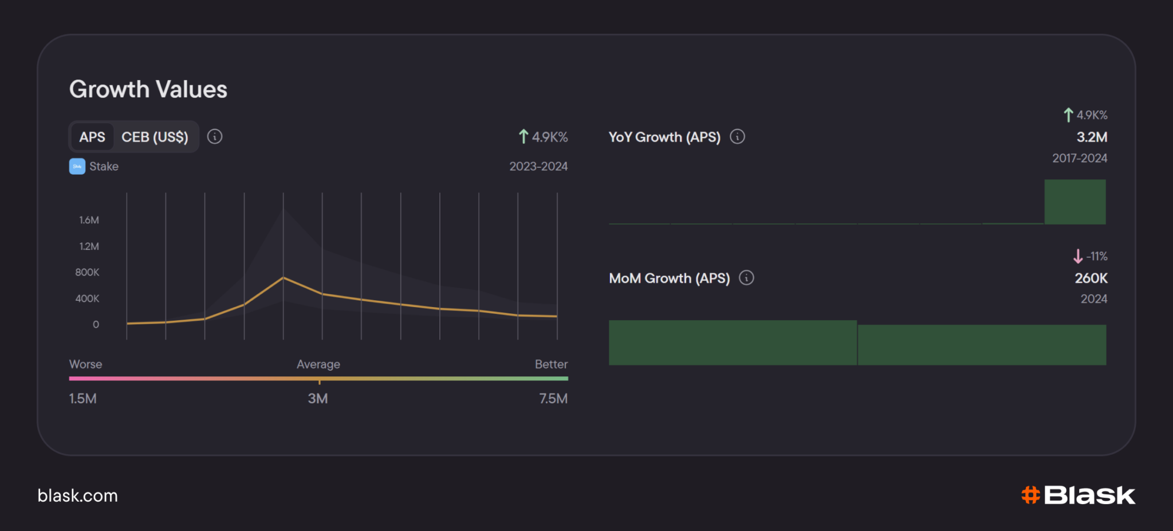Click green up arrow beside 2023-2024 4.9K%
1173x531 pixels.
(523, 136)
